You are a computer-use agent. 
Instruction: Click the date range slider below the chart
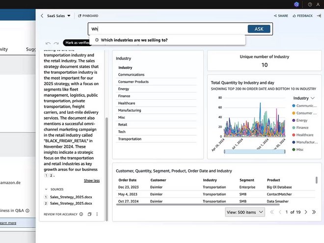click(x=252, y=151)
